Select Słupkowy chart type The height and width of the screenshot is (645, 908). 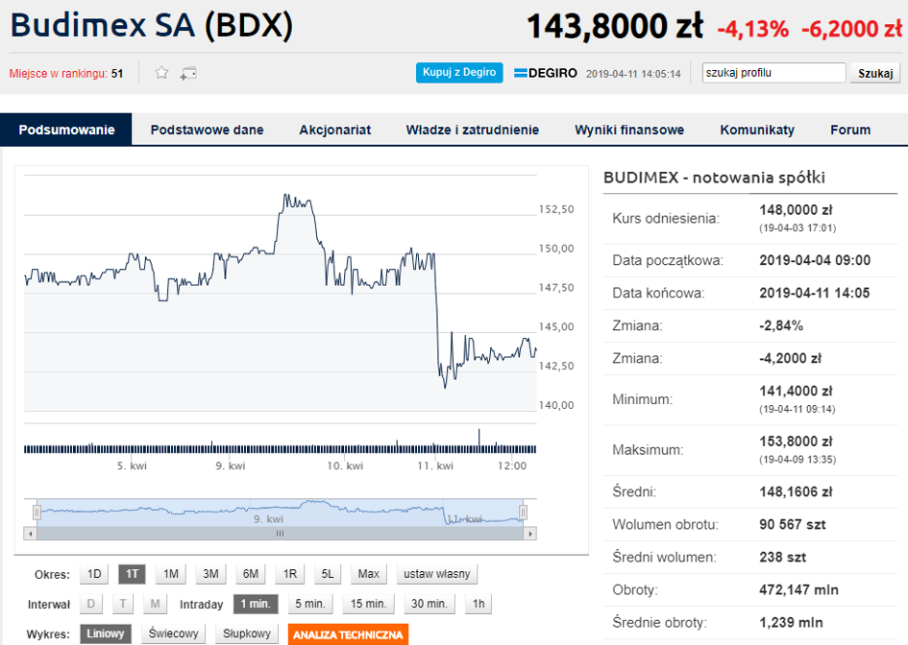coord(247,634)
